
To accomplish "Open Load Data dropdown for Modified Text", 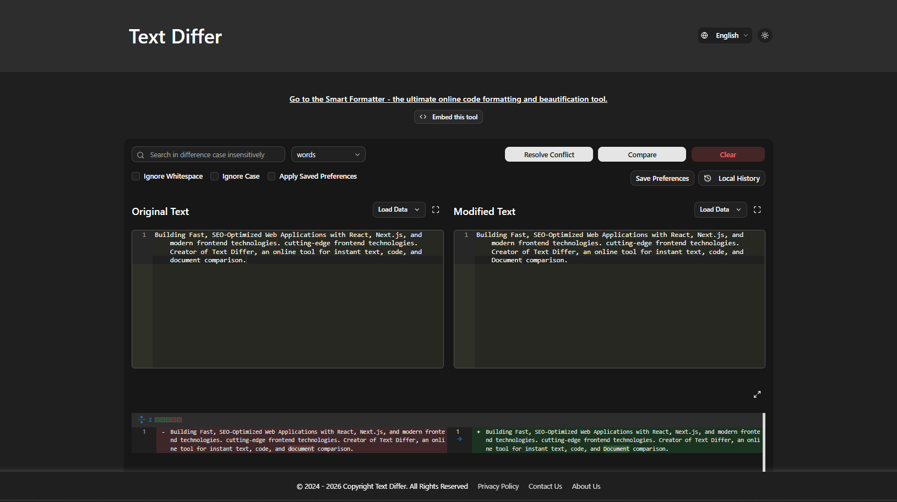I will (x=721, y=209).
